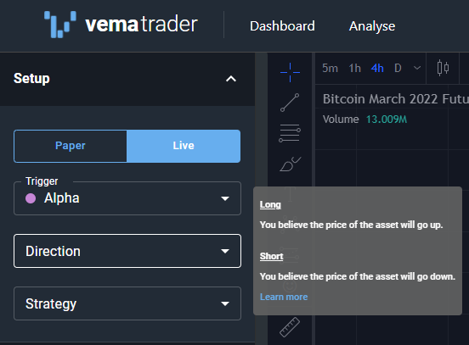Select the 5m timeframe button
469x345 pixels.
click(x=330, y=69)
